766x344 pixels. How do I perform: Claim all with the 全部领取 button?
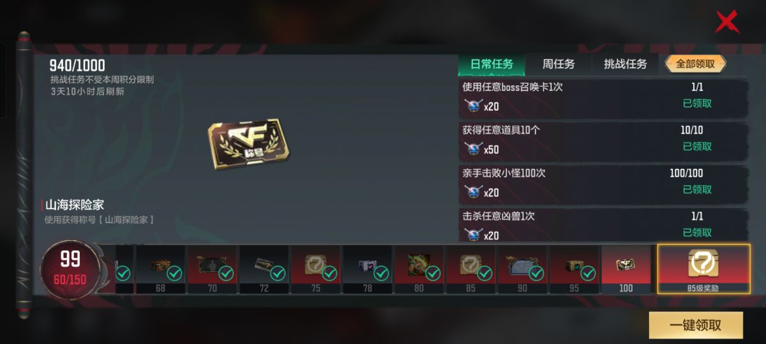tap(696, 64)
